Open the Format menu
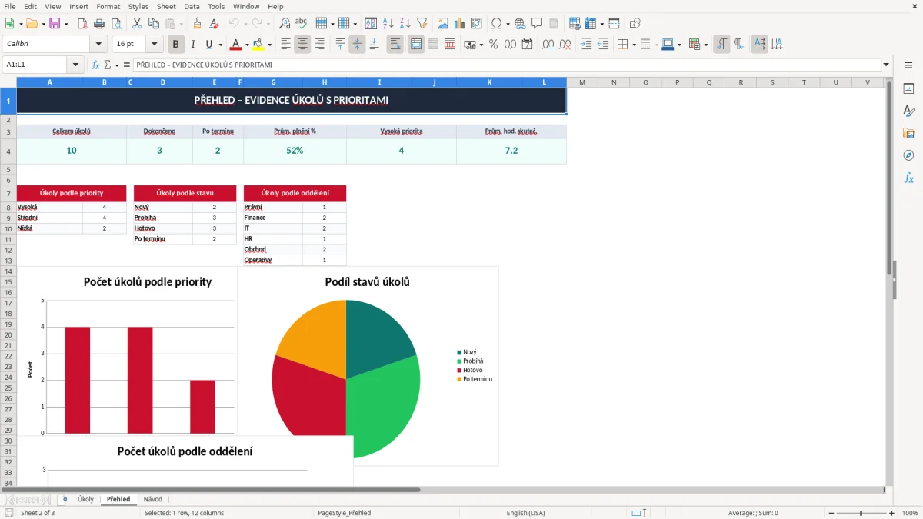The image size is (923, 519). (x=108, y=6)
